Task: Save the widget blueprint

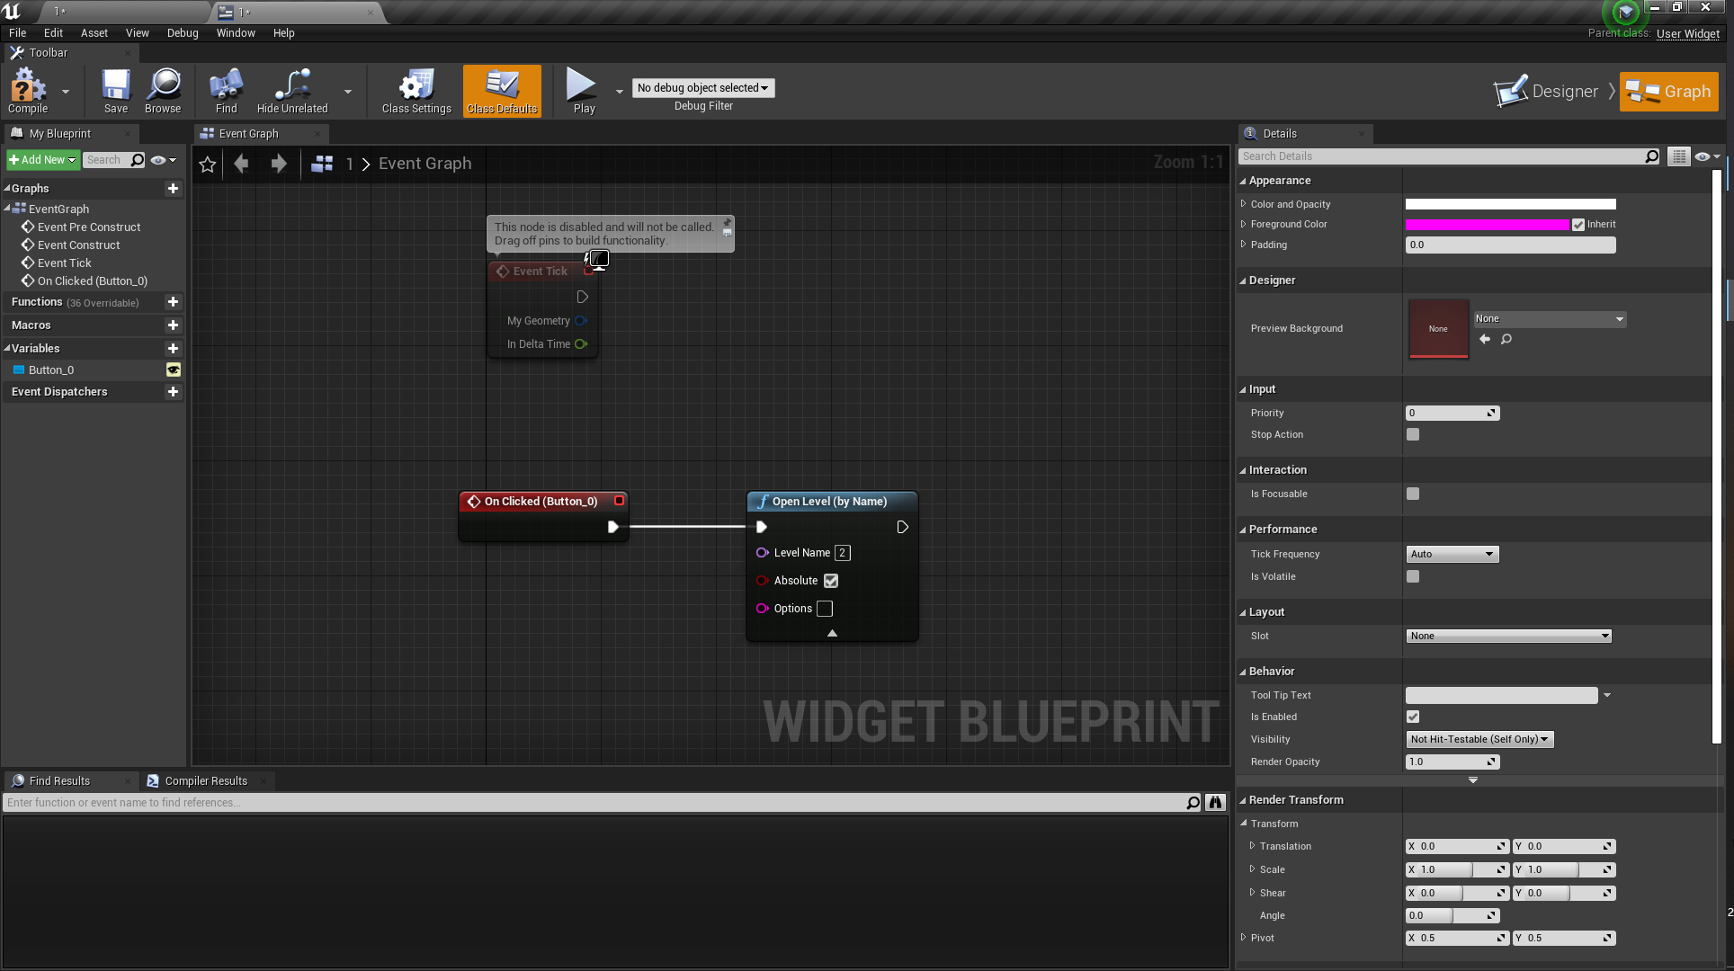Action: tap(115, 90)
